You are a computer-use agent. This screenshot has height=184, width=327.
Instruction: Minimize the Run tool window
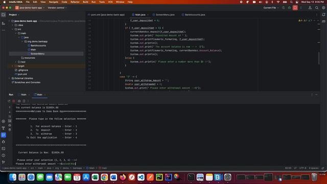[x=316, y=95]
